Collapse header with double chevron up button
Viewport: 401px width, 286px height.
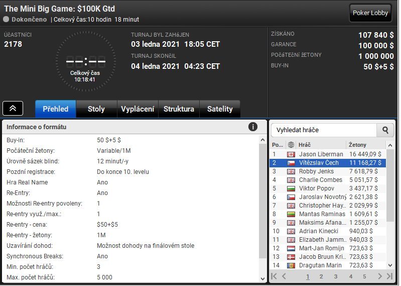[13, 108]
